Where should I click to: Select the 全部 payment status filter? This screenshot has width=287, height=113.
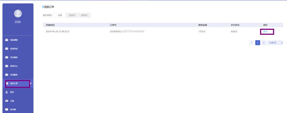point(60,15)
